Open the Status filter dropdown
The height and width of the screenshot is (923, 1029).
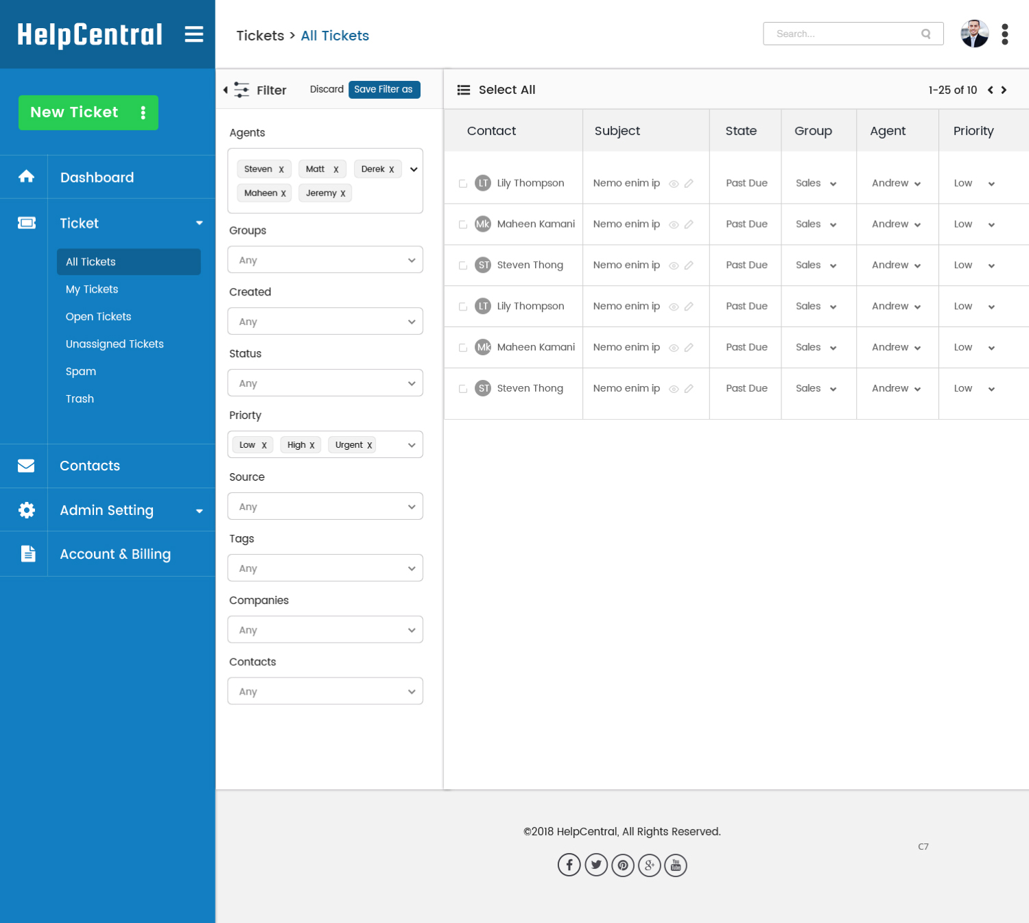325,383
